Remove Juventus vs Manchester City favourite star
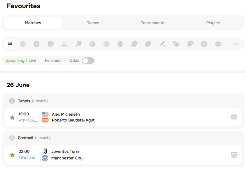Image resolution: width=246 pixels, height=169 pixels. pyautogui.click(x=12, y=155)
